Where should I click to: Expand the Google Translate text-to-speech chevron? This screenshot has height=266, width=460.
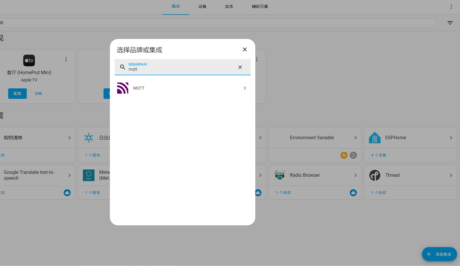point(69,175)
